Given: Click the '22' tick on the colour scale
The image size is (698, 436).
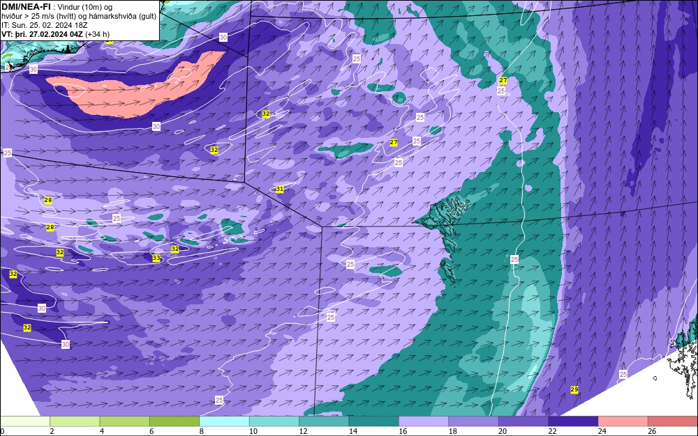Looking at the screenshot, I should [552, 431].
